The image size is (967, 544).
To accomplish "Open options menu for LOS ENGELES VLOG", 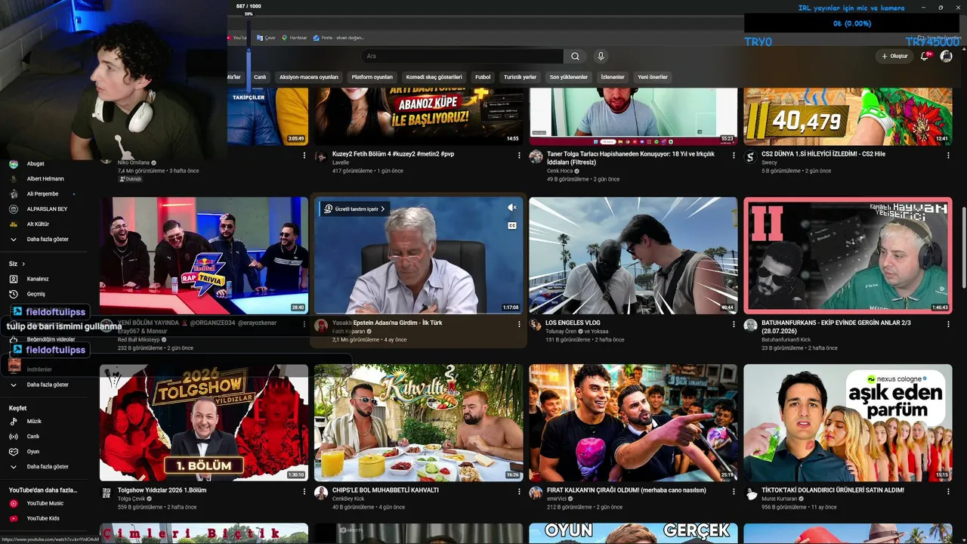I will 734,323.
